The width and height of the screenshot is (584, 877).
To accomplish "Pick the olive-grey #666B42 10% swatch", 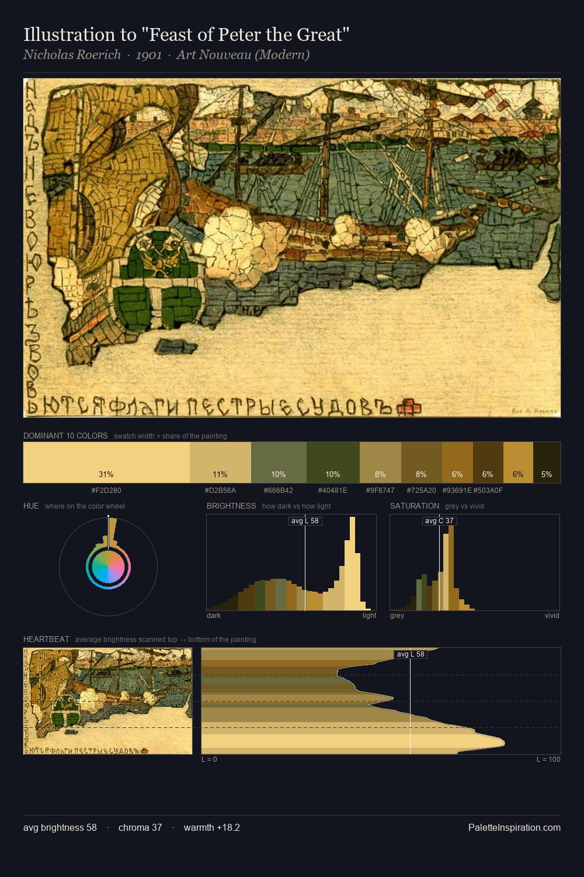I will (279, 462).
